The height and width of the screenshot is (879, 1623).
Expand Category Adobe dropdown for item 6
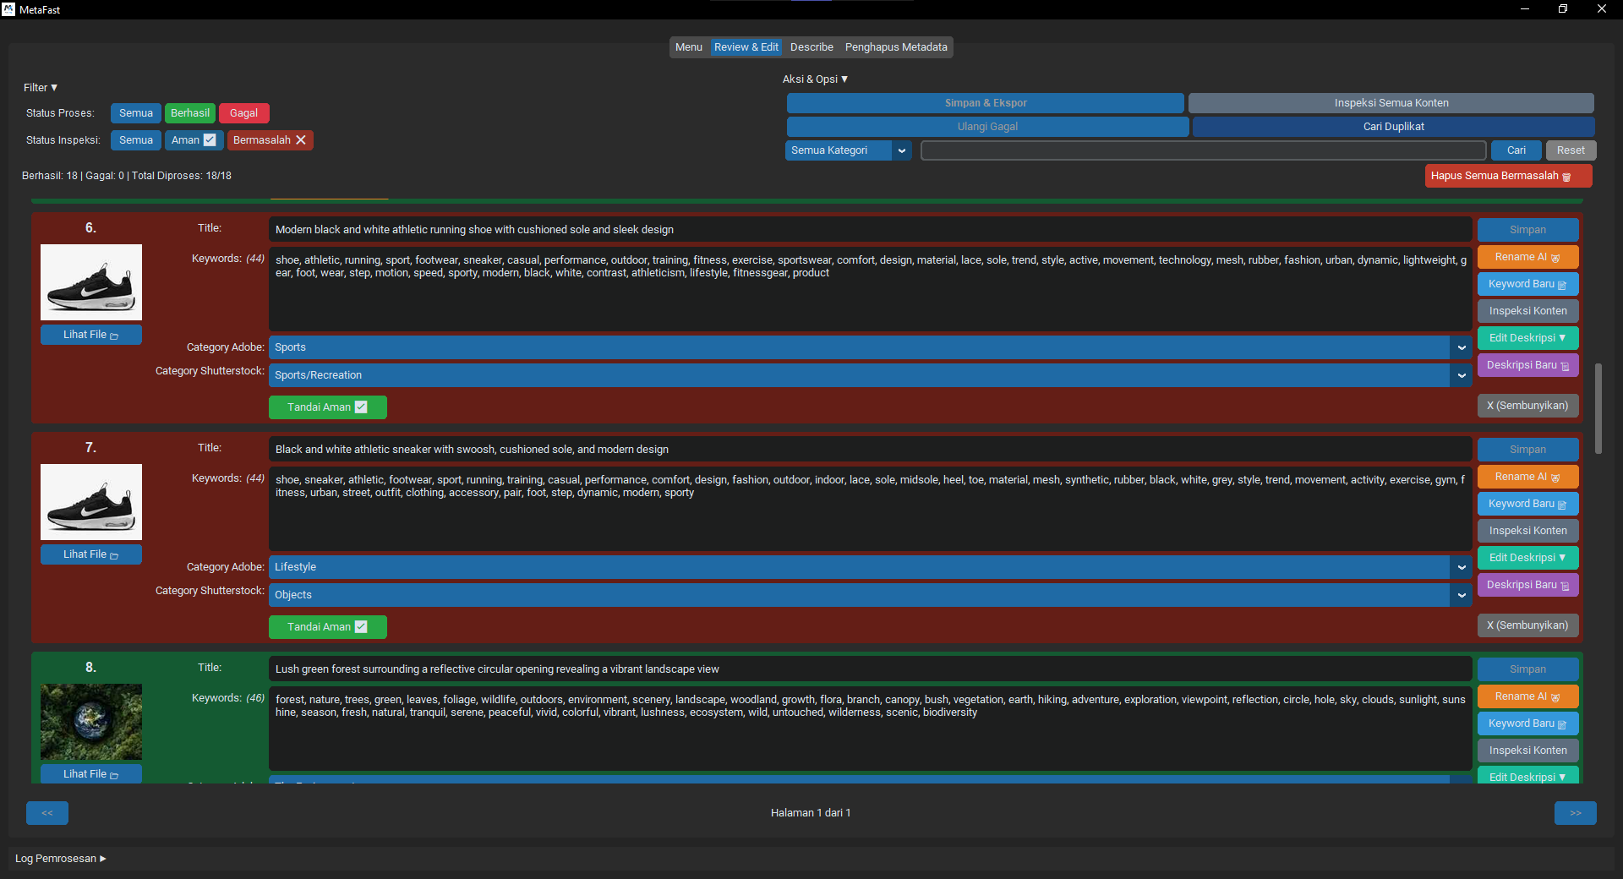[x=1461, y=347]
